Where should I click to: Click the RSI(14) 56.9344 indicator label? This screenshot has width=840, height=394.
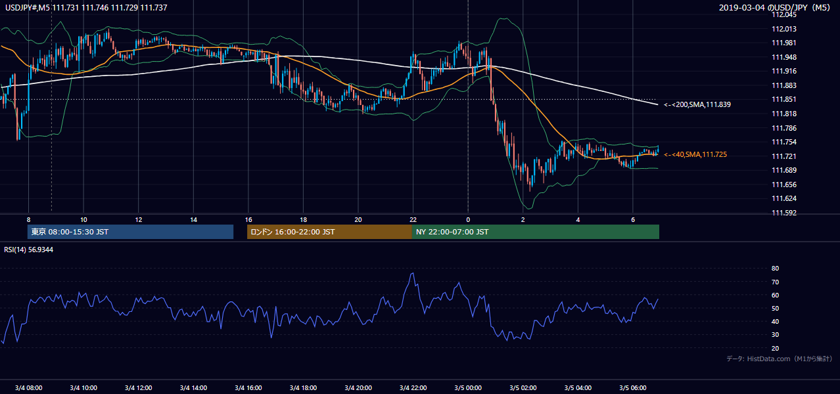(x=29, y=250)
